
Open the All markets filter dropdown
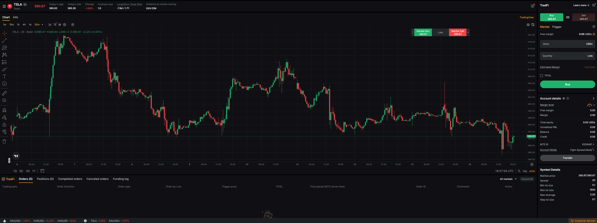[508, 179]
